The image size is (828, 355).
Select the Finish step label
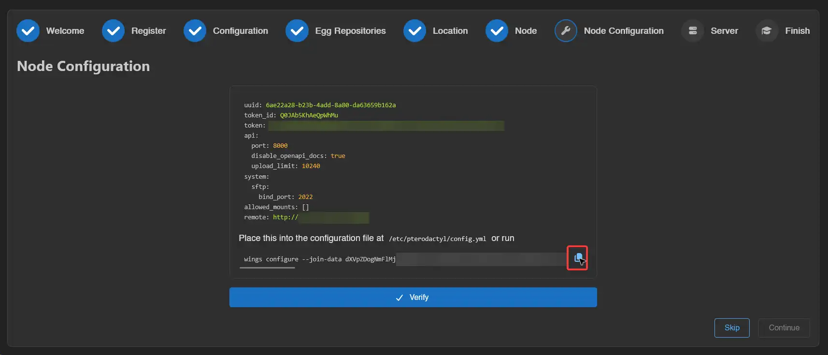tap(797, 31)
